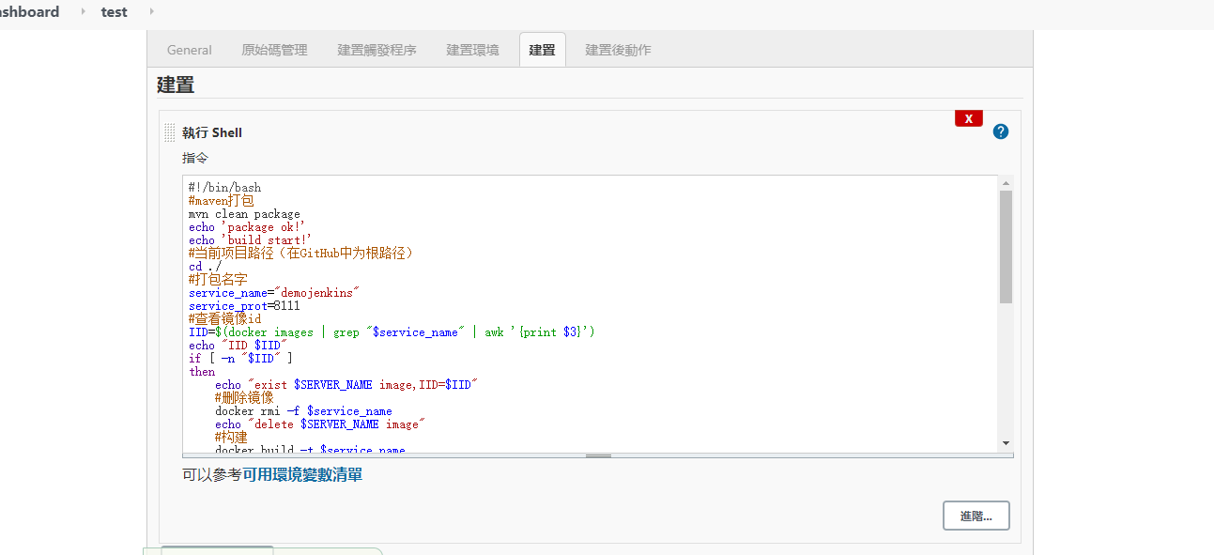1214x555 pixels.
Task: Click the line '#!/bin/bash'
Action: point(224,188)
